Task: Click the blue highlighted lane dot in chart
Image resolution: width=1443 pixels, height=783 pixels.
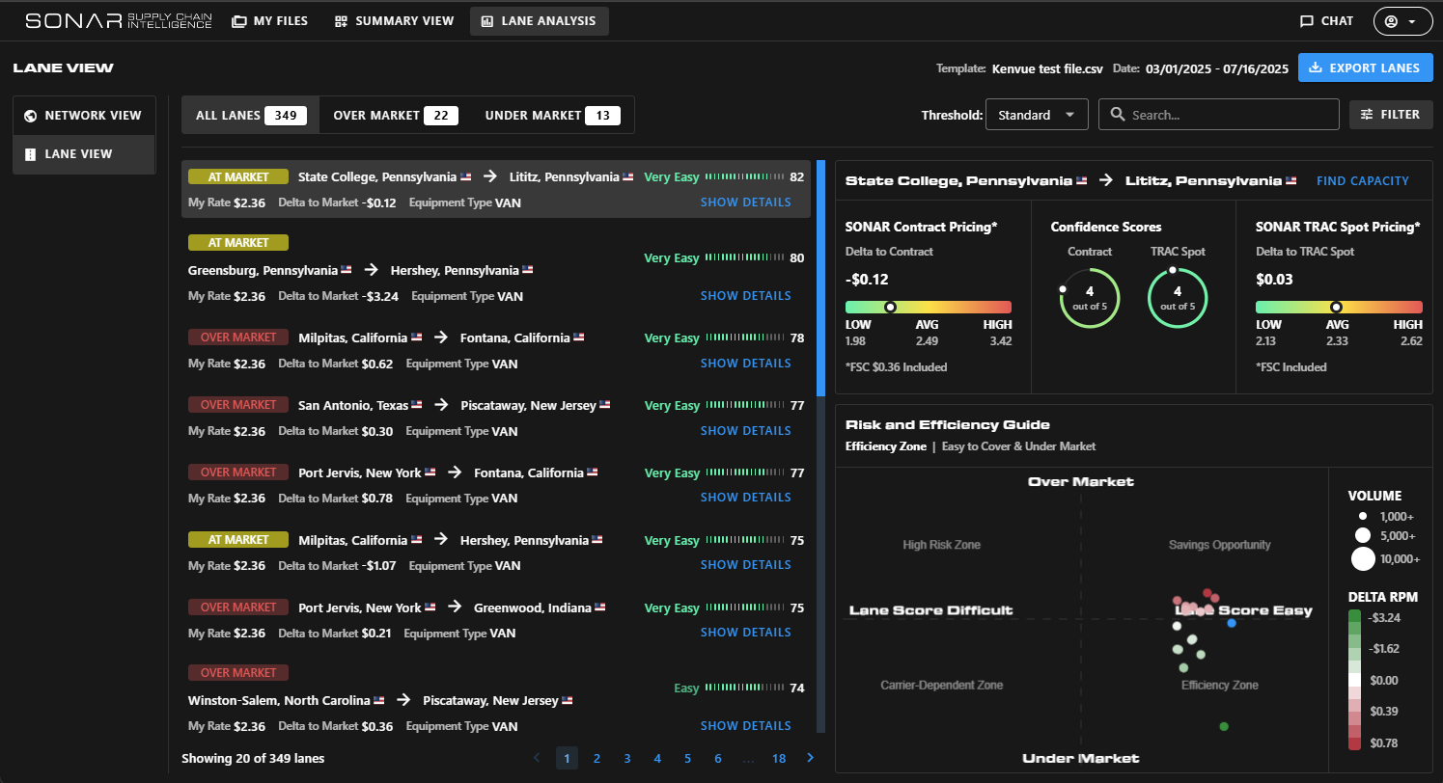Action: pos(1232,623)
